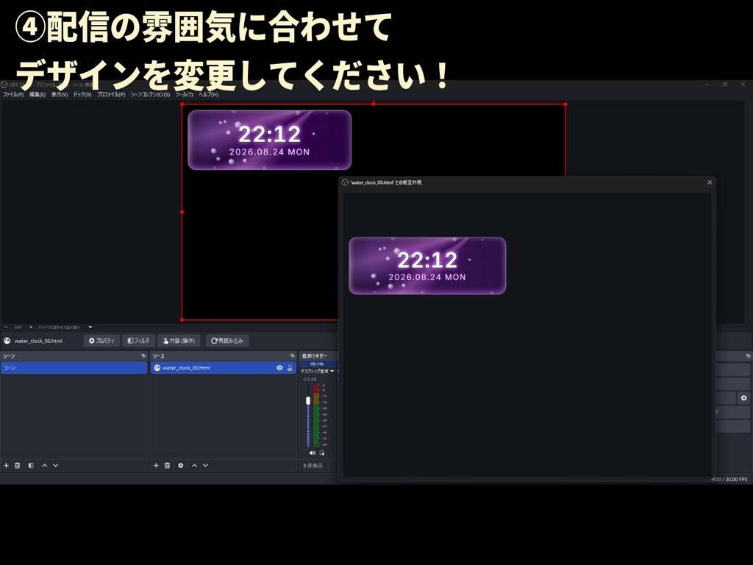Delete selected scene with trash icon
This screenshot has height=565, width=753.
click(18, 465)
